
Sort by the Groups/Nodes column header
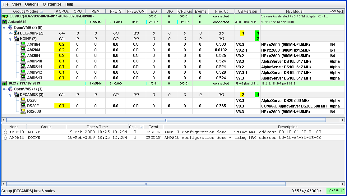click(x=28, y=11)
